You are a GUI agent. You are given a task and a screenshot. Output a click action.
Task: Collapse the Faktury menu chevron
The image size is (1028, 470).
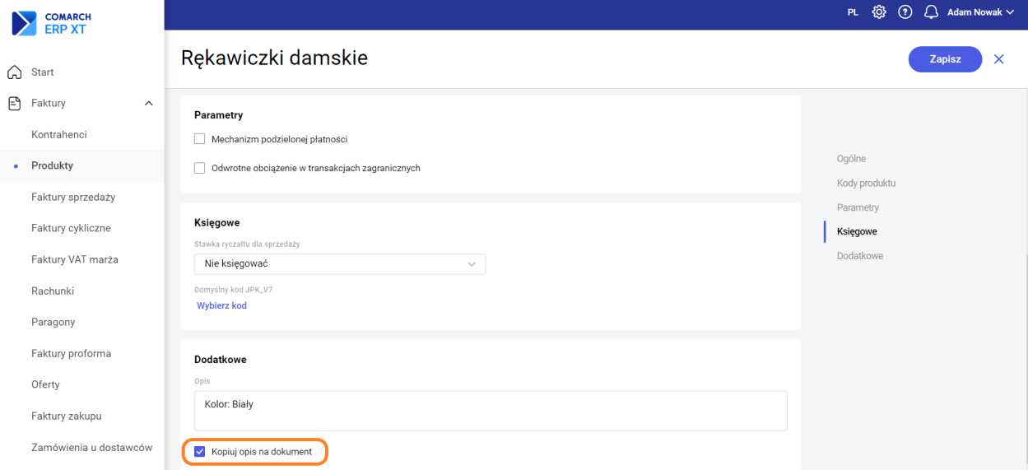[x=148, y=104]
